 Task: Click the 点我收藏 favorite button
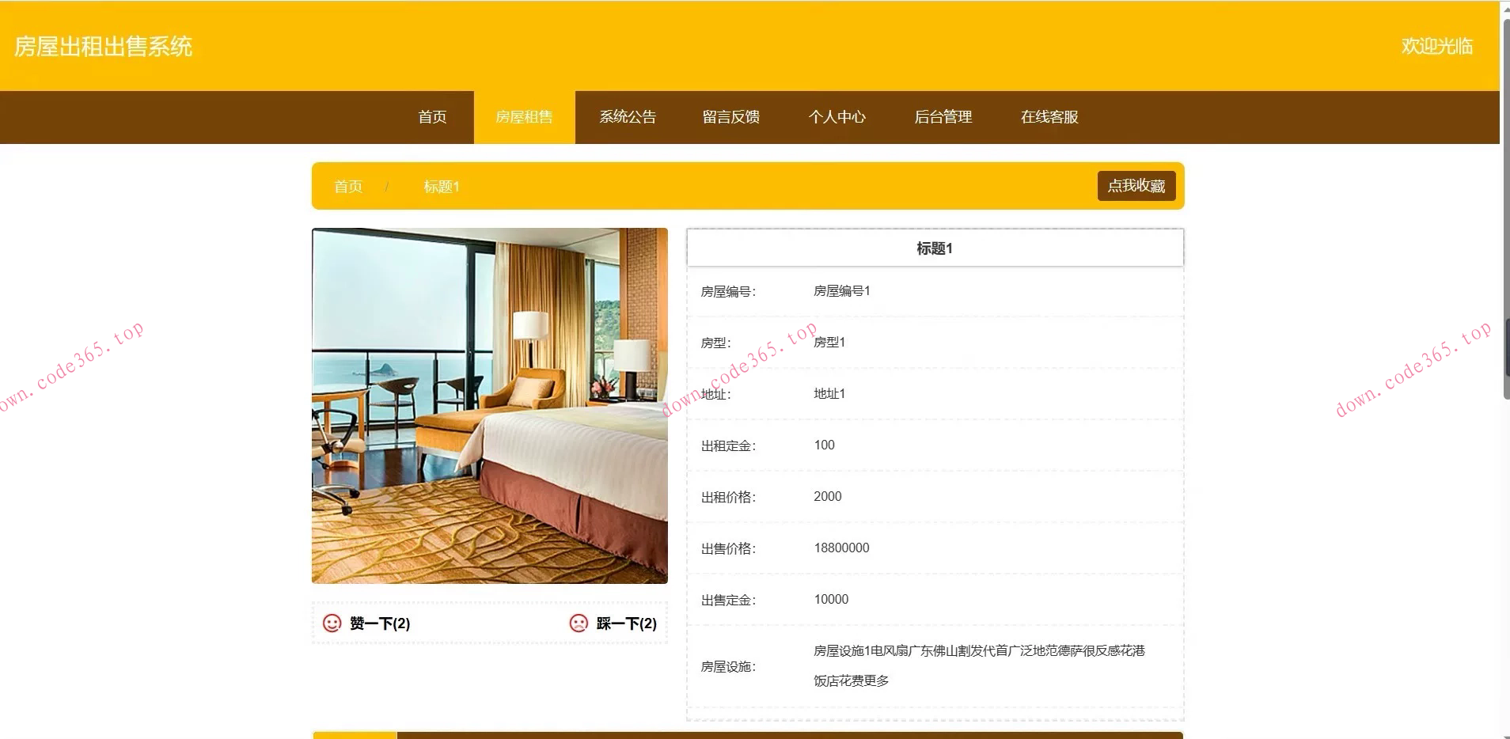coord(1136,186)
